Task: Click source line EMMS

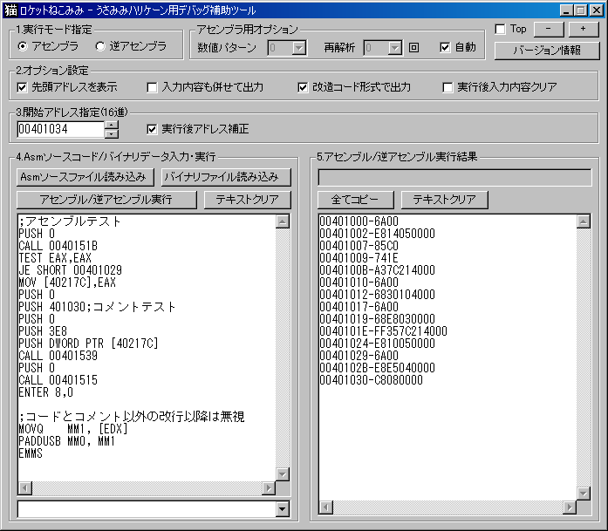Action: click(31, 453)
